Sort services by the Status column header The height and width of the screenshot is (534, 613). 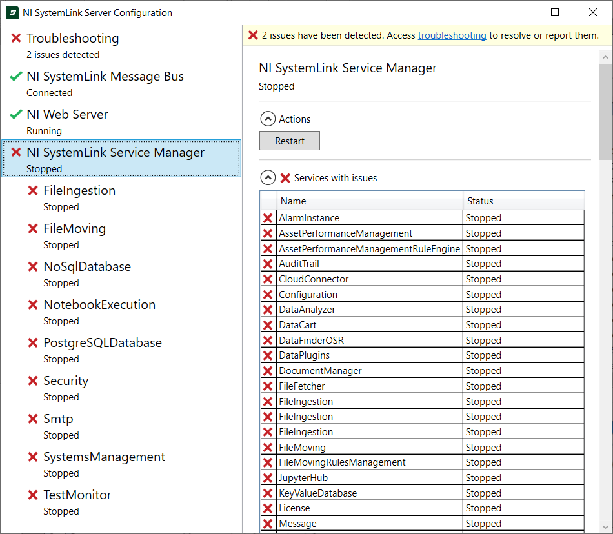(x=524, y=201)
